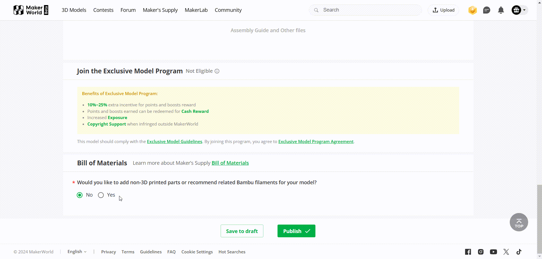The height and width of the screenshot is (259, 542).
Task: Open the FAQ footer link
Action: coord(171,252)
